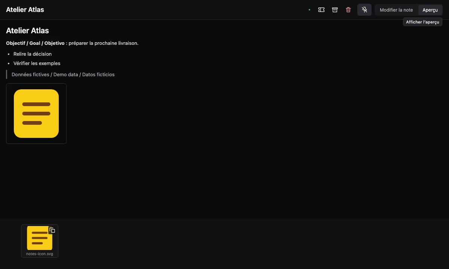Click the ticket icon in the toolbar
Viewport: 449px width, 269px height.
click(x=321, y=10)
